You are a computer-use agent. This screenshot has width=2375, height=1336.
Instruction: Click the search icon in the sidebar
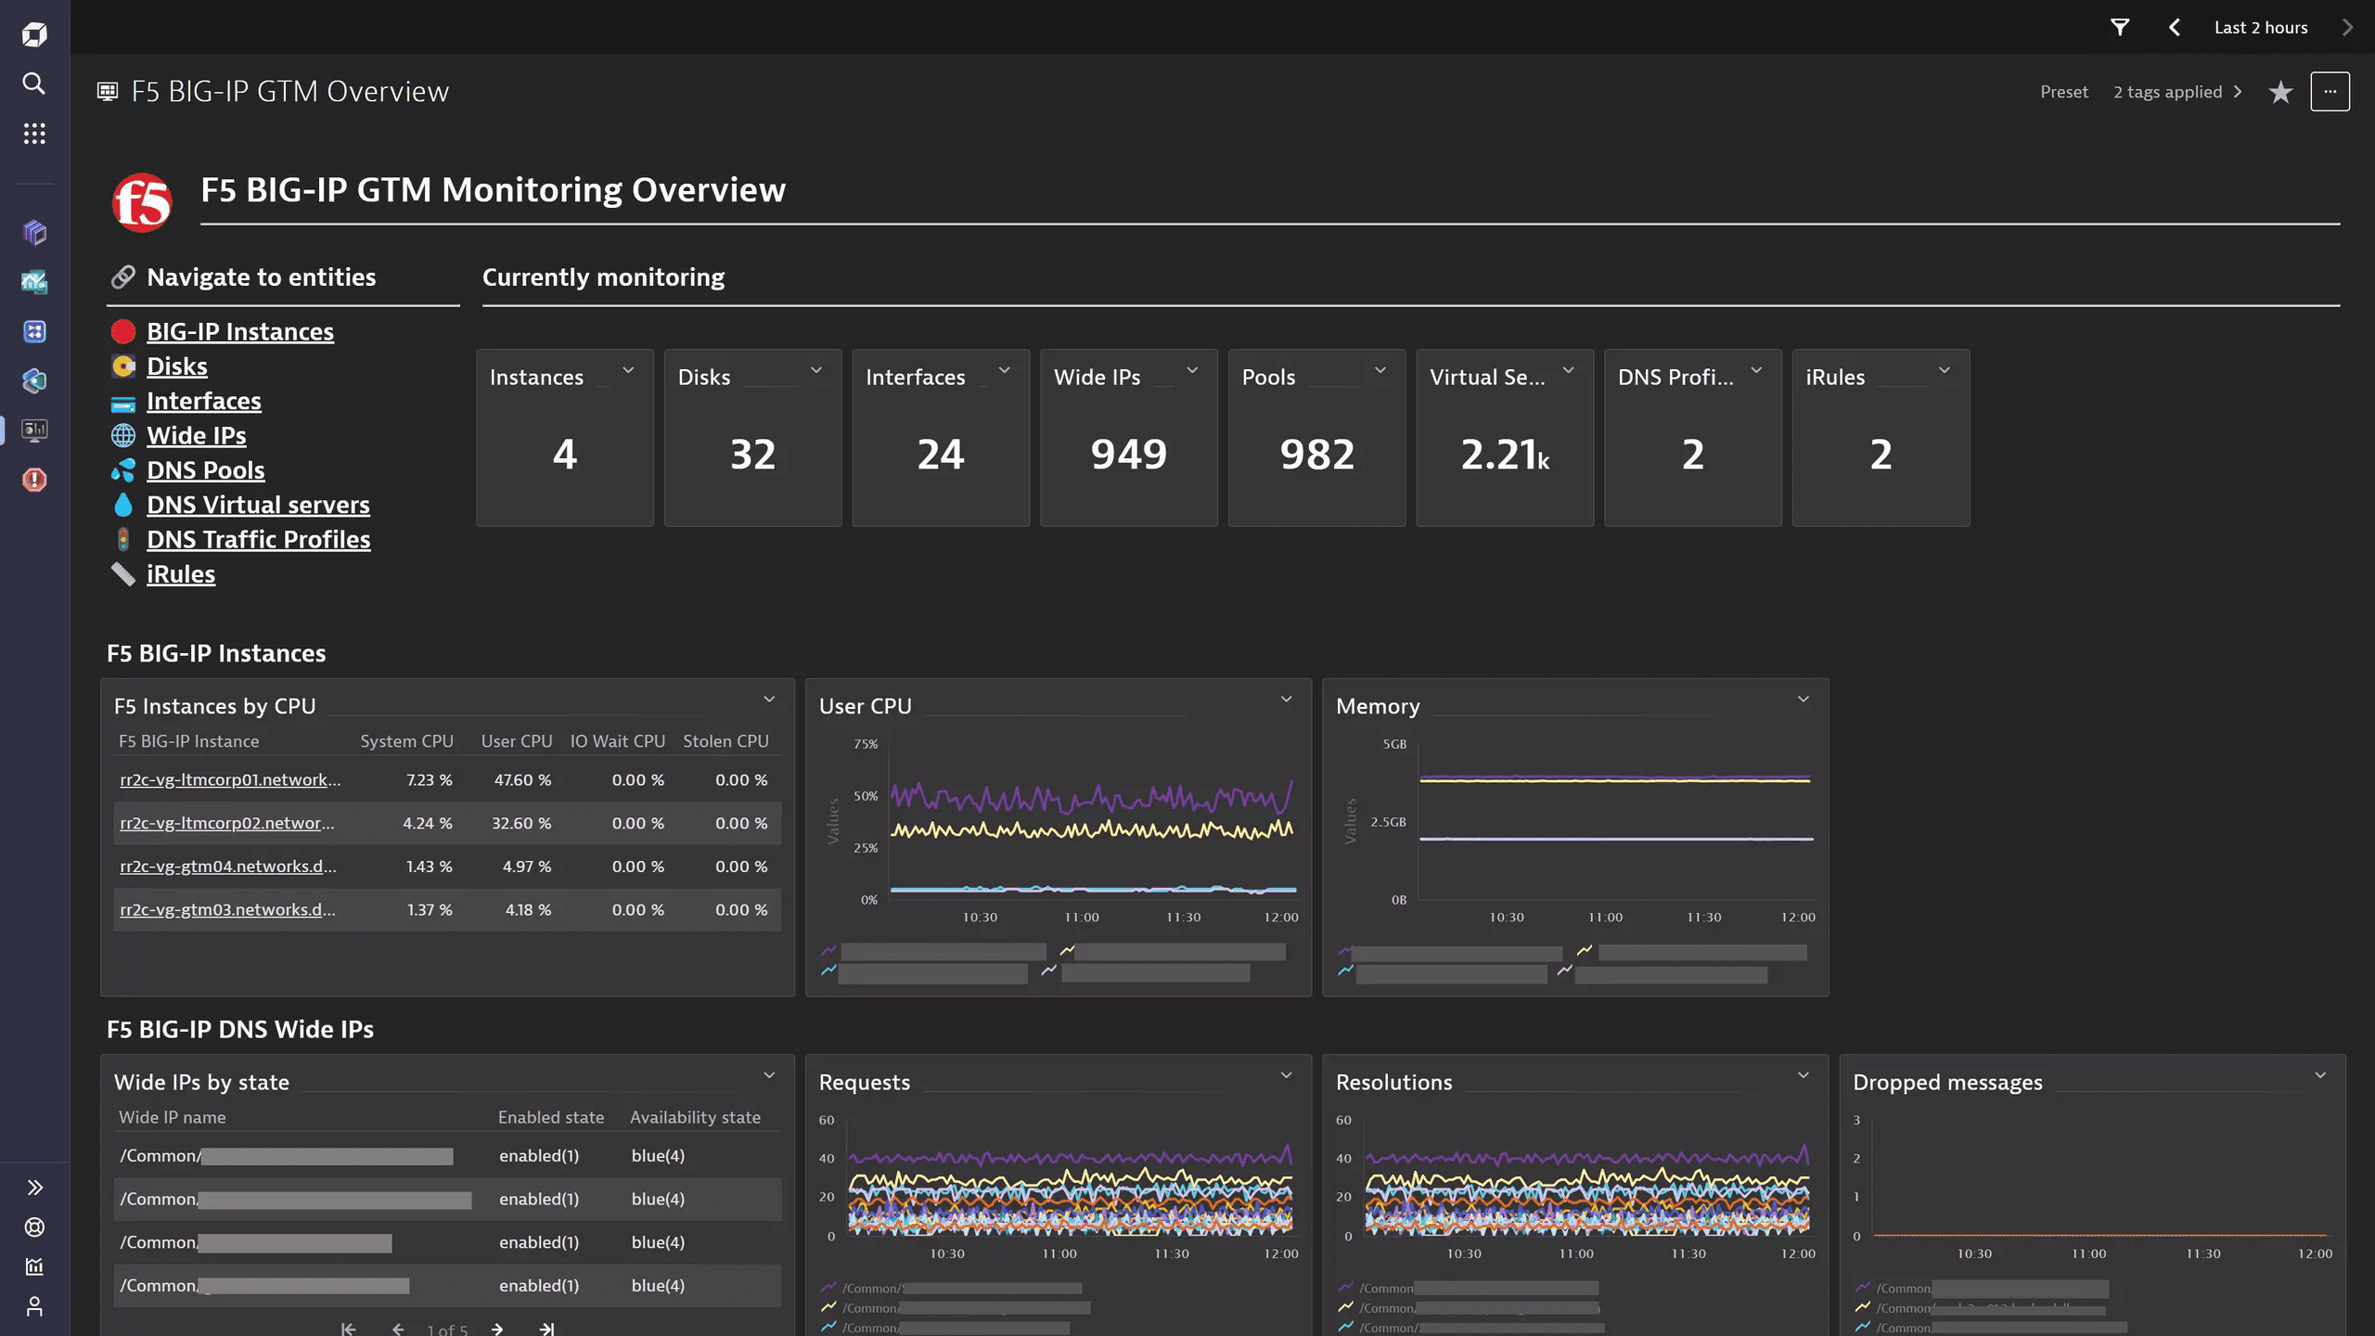click(x=34, y=83)
